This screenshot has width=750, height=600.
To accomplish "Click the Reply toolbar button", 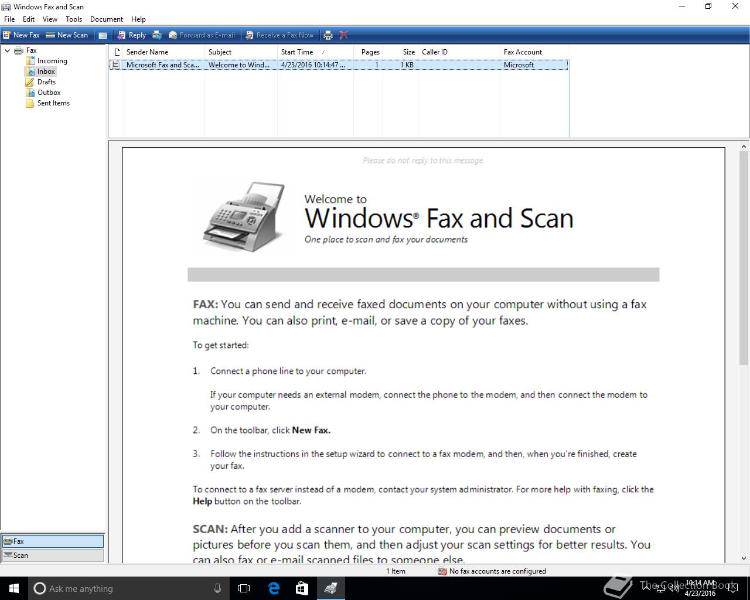I will tap(132, 35).
